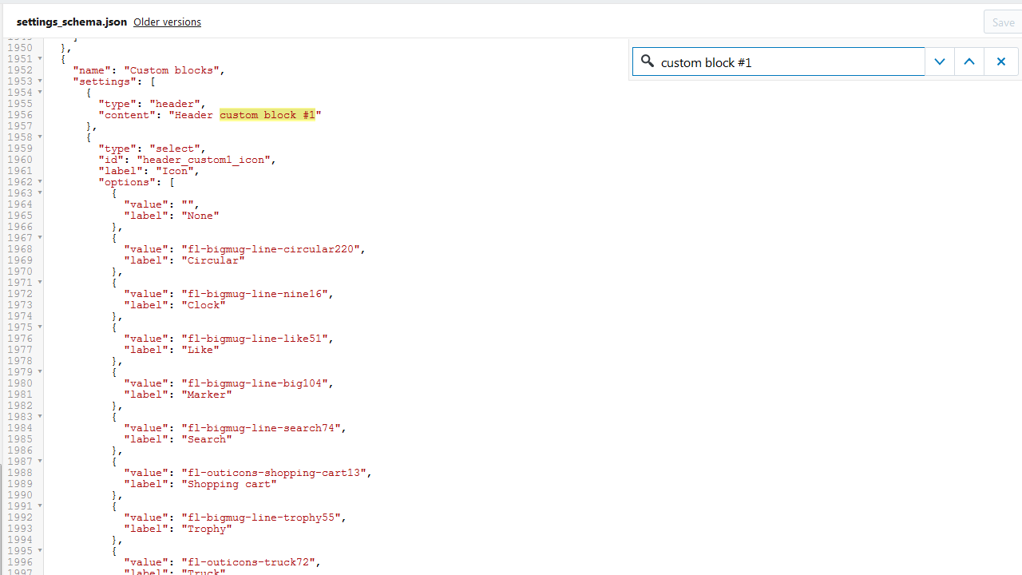Collapse the Like option at line 1975
The height and width of the screenshot is (575, 1022).
(x=41, y=327)
